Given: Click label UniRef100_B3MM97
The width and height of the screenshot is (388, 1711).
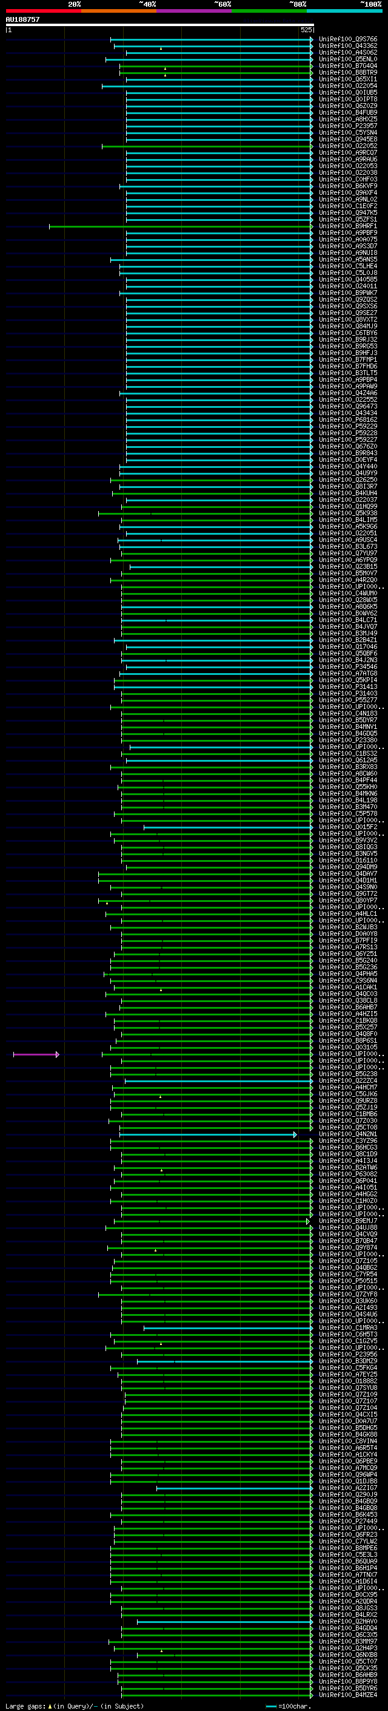Looking at the screenshot, I should click(348, 1642).
